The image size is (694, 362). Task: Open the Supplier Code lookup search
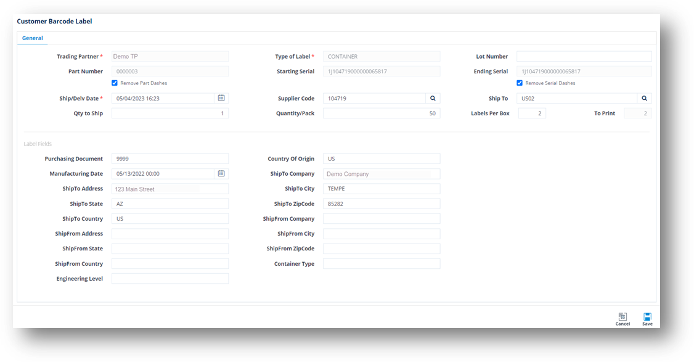tap(433, 98)
